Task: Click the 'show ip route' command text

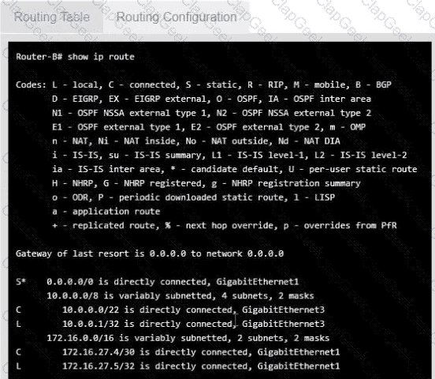Action: [101, 57]
